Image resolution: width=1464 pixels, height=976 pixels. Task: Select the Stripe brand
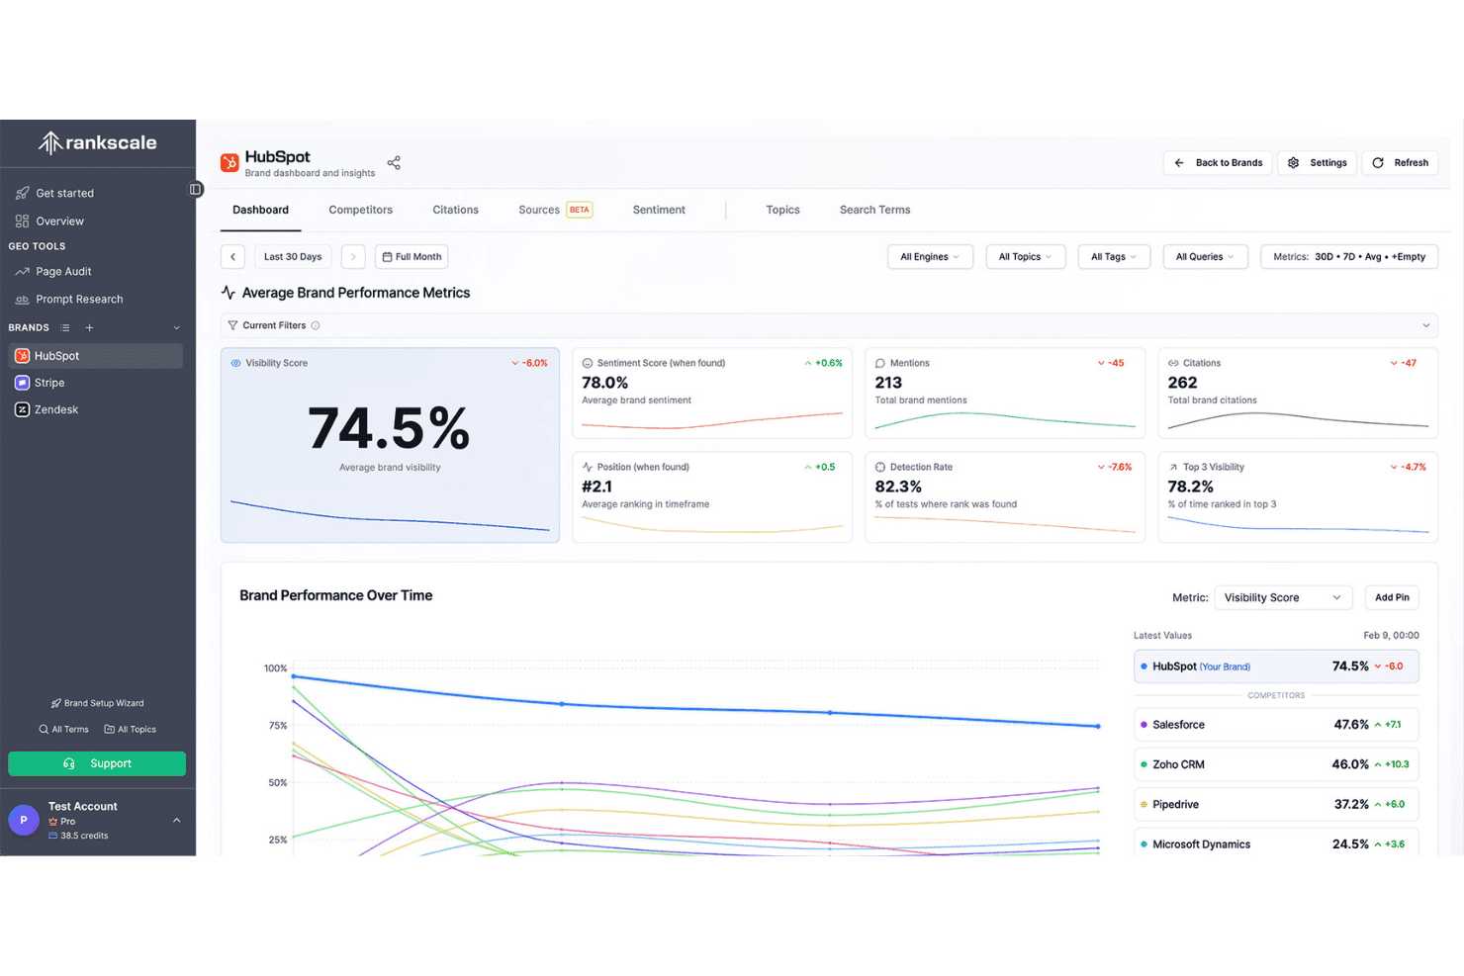(x=96, y=383)
